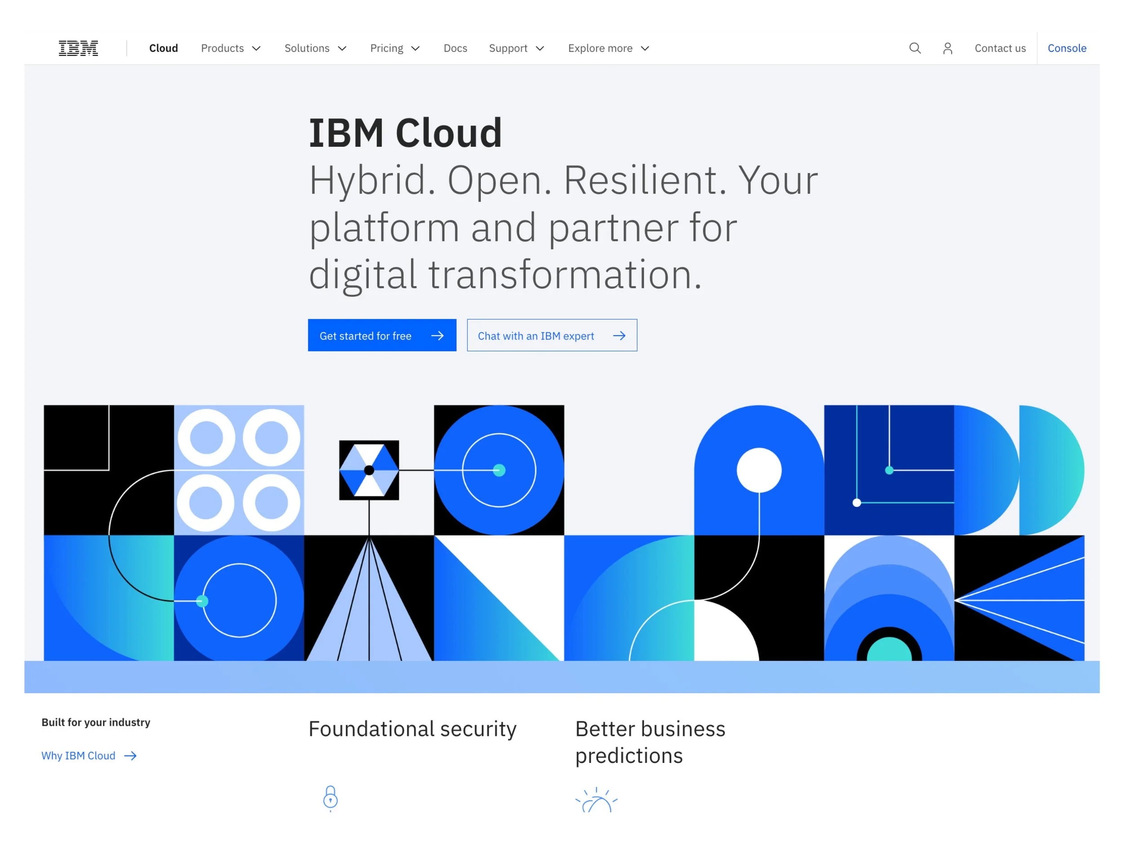Expand the Solutions dropdown
Screen dimensions: 1123x842
315,48
